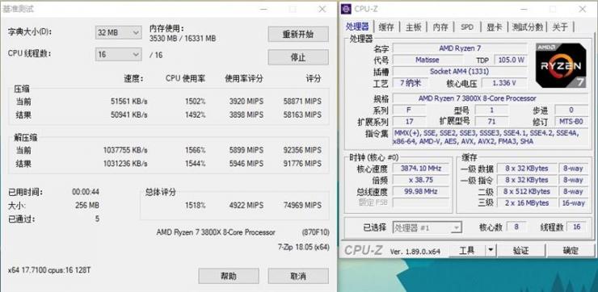
Task: Click the 停止 stop button
Action: (x=298, y=57)
